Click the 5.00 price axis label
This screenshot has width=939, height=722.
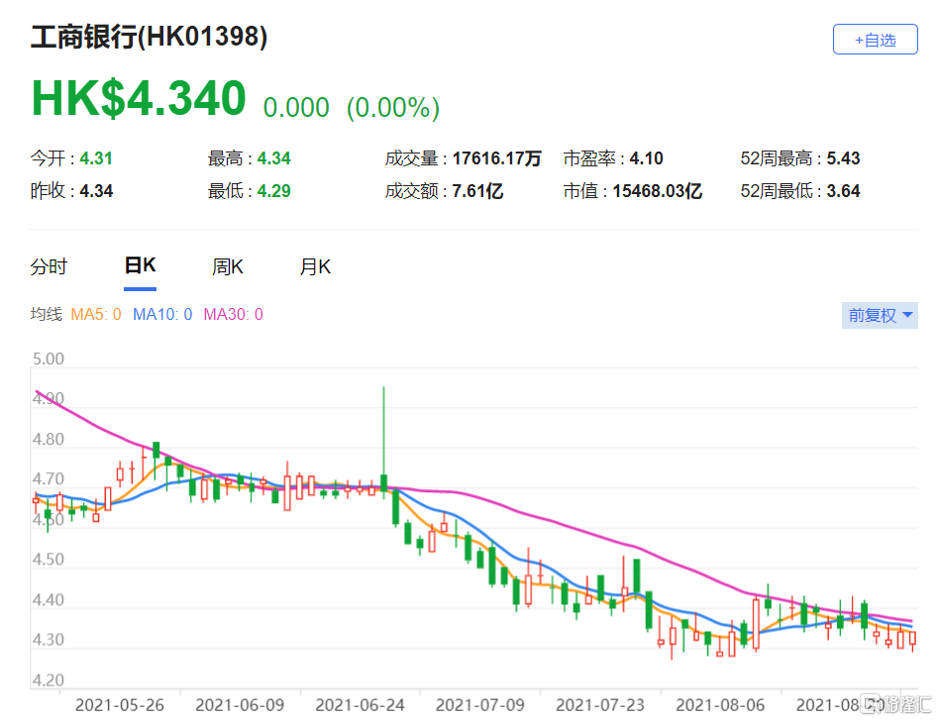48,360
